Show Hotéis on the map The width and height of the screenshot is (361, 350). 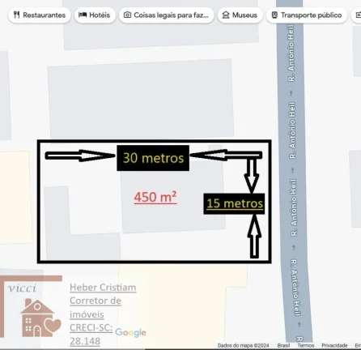(95, 15)
